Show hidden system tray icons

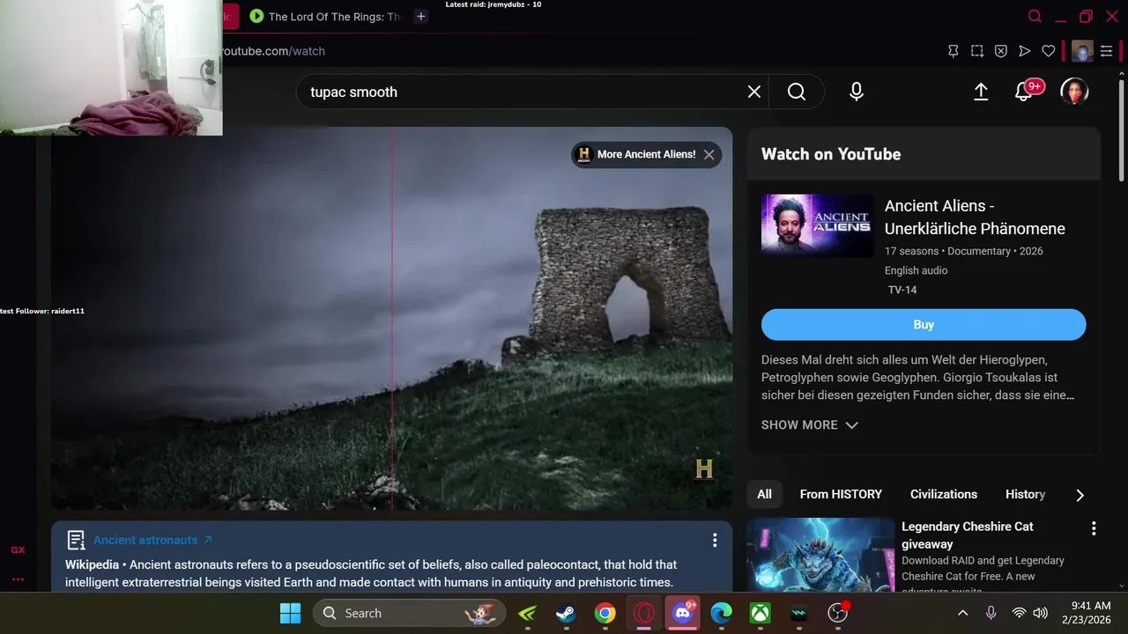963,613
